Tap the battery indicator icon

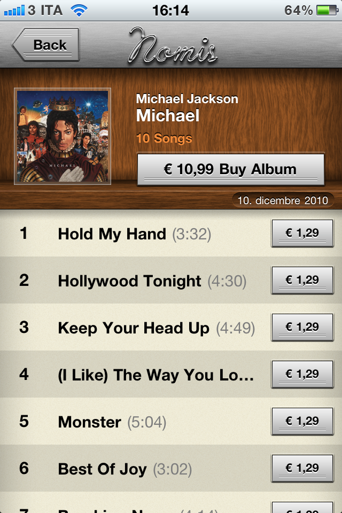pos(328,10)
